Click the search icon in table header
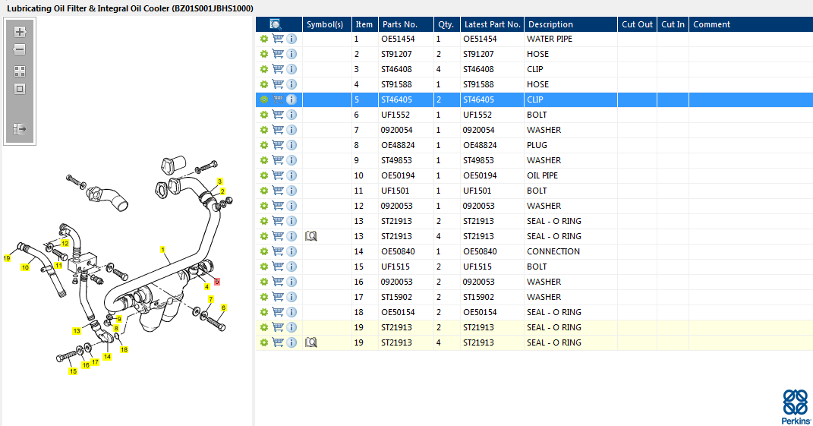This screenshot has height=426, width=813. [x=276, y=24]
